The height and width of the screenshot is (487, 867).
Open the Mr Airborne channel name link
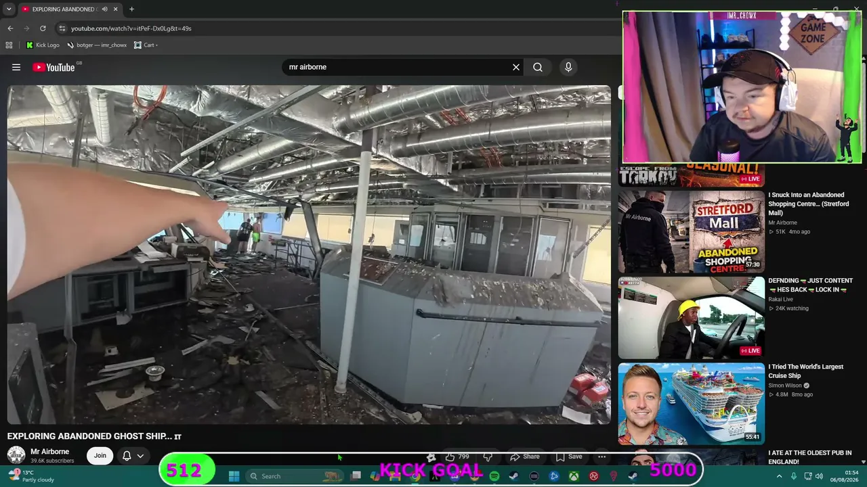click(49, 451)
